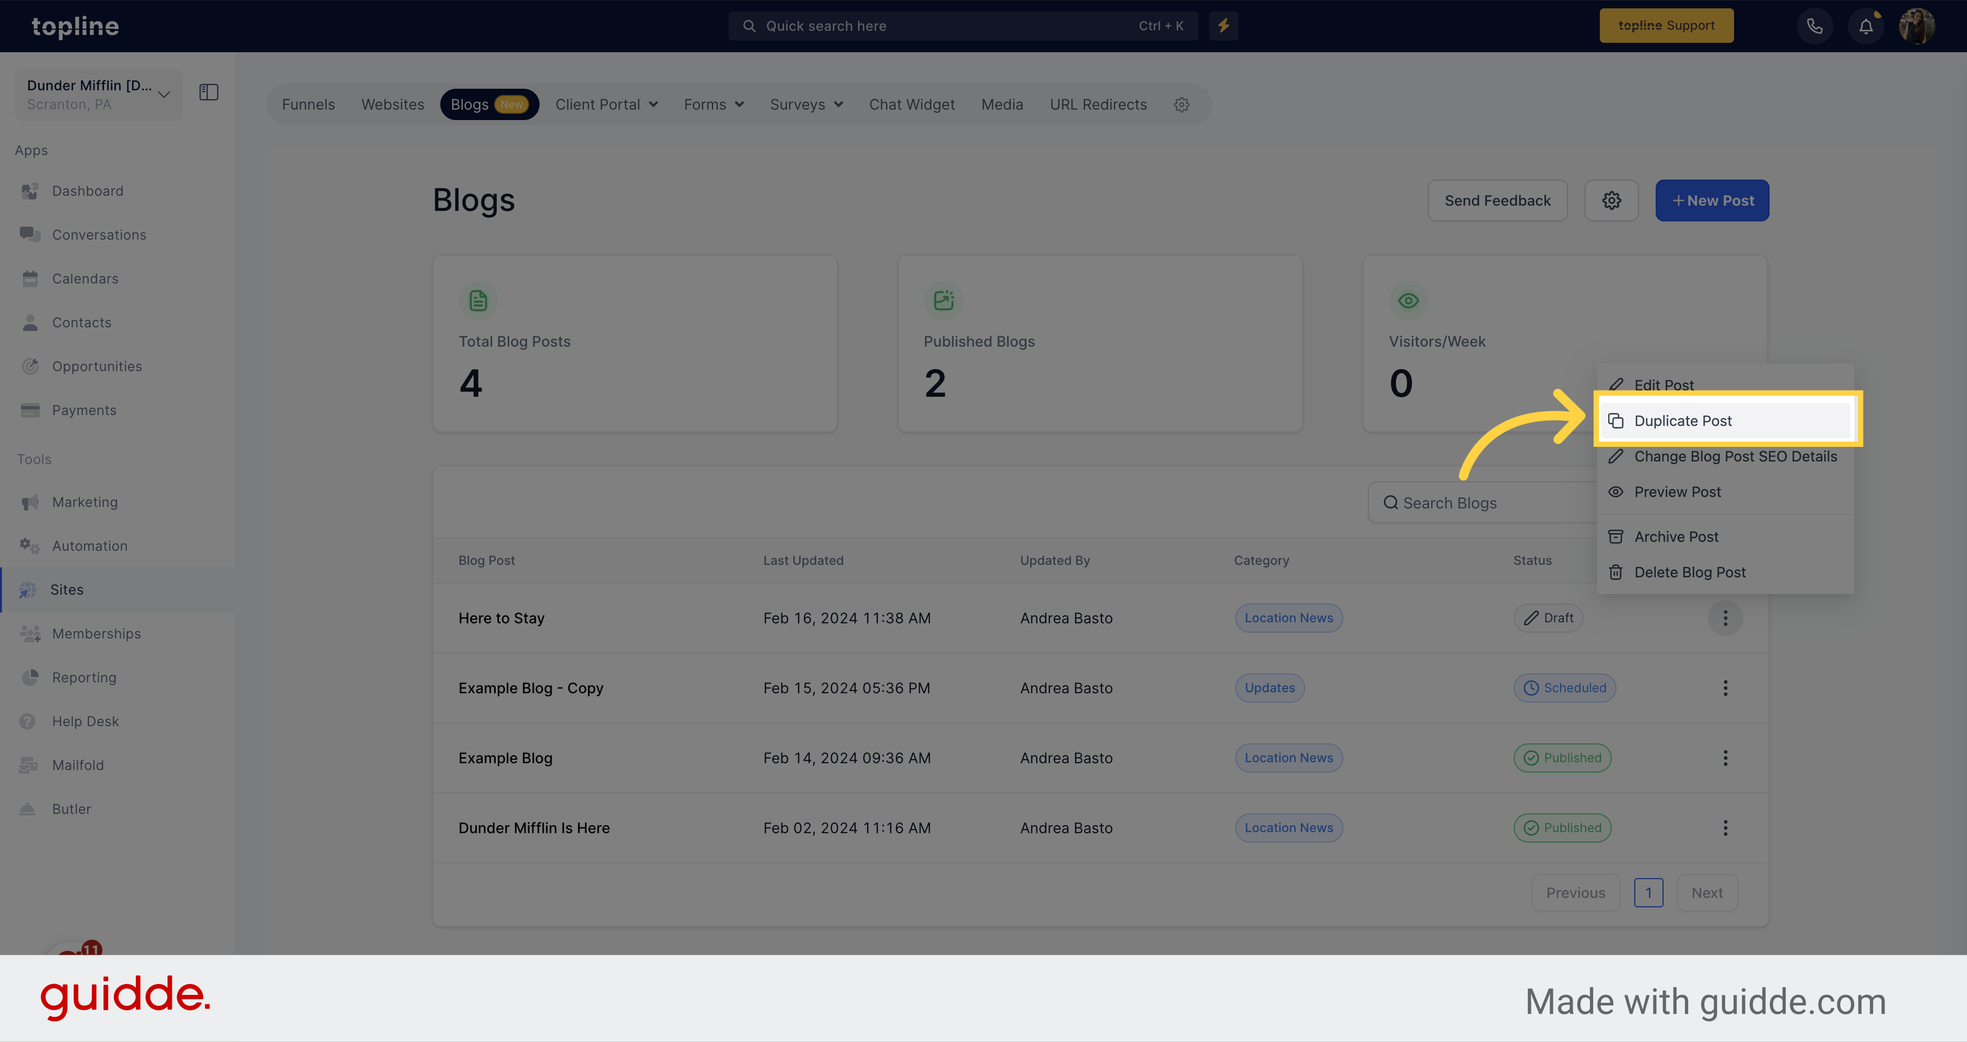The width and height of the screenshot is (1967, 1042).
Task: Open the user profile avatar
Action: pyautogui.click(x=1917, y=26)
